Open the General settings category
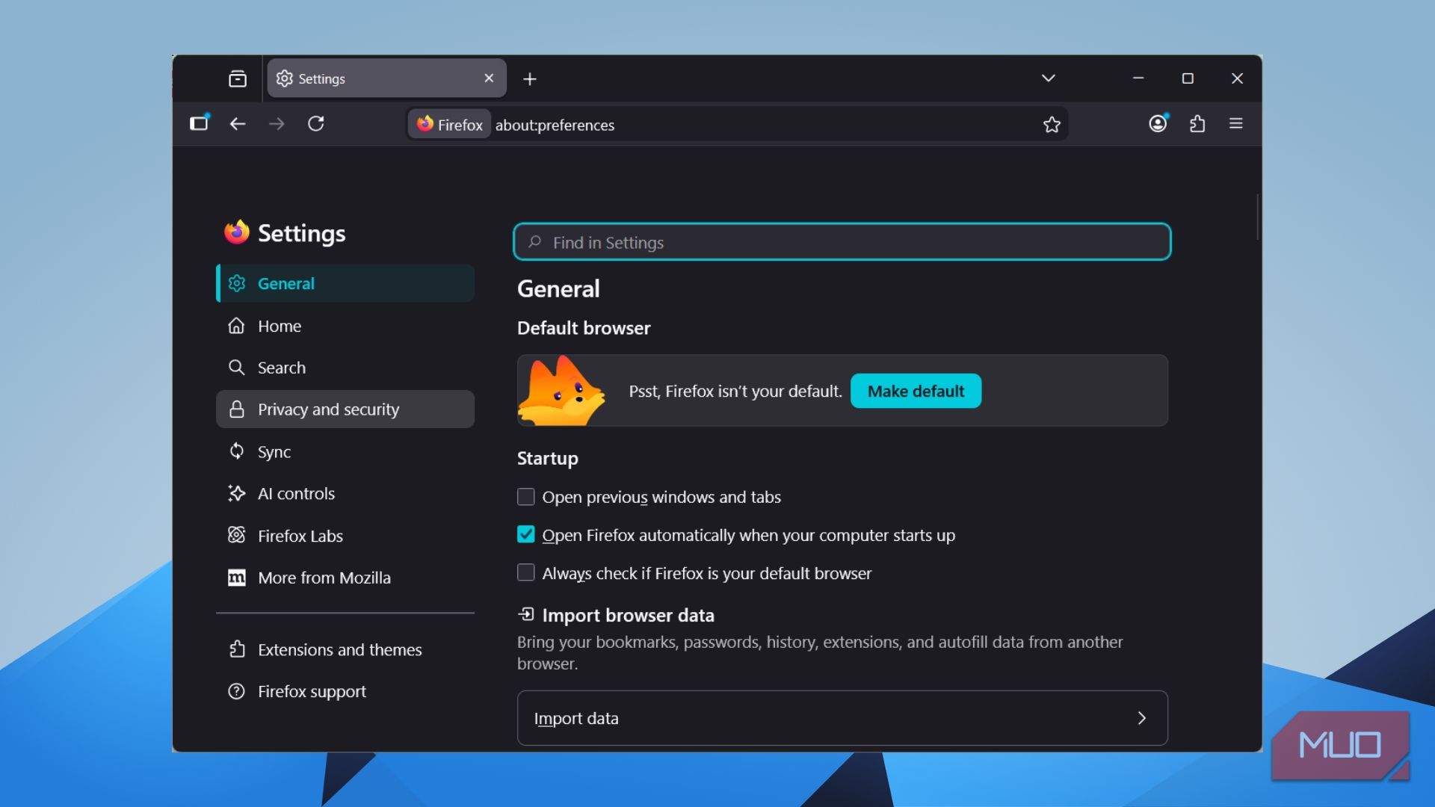1435x807 pixels. (345, 283)
